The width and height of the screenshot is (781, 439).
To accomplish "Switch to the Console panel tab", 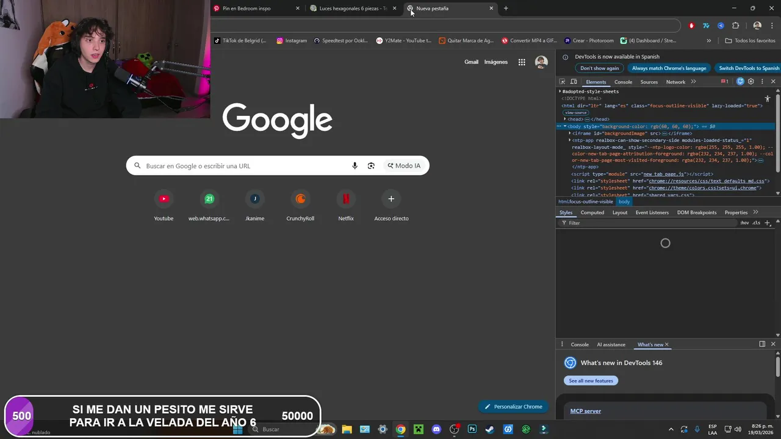I will [623, 82].
